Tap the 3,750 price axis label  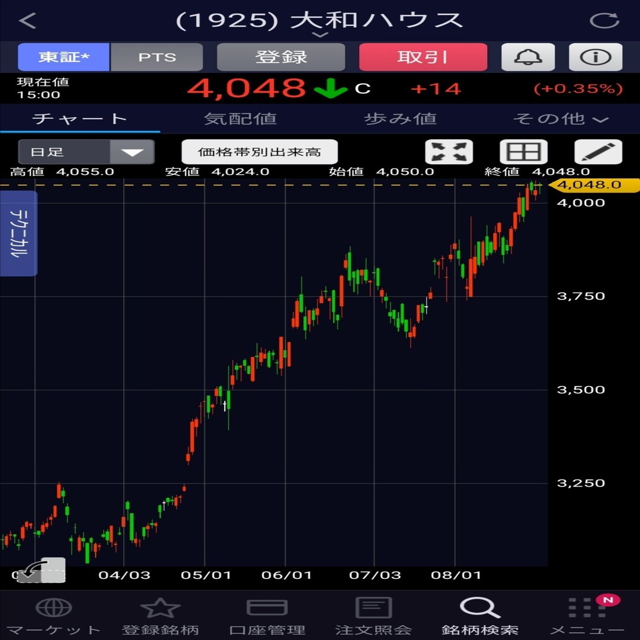pyautogui.click(x=581, y=296)
